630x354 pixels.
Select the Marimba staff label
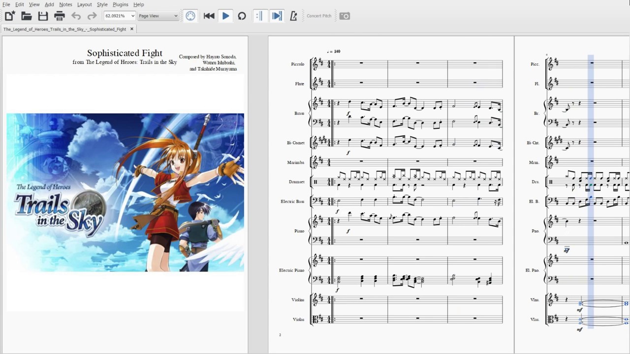tap(296, 162)
